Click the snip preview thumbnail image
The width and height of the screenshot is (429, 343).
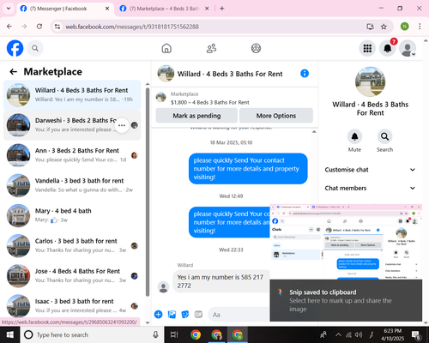coord(346,242)
